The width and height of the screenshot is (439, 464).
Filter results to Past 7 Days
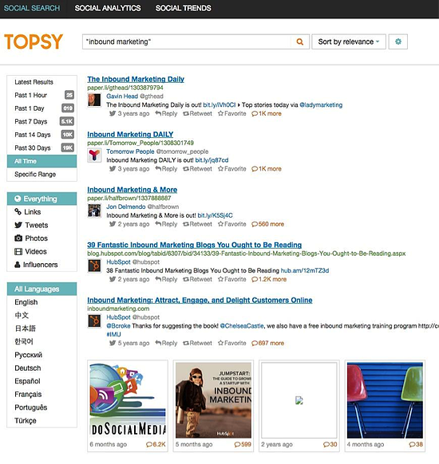[42, 121]
